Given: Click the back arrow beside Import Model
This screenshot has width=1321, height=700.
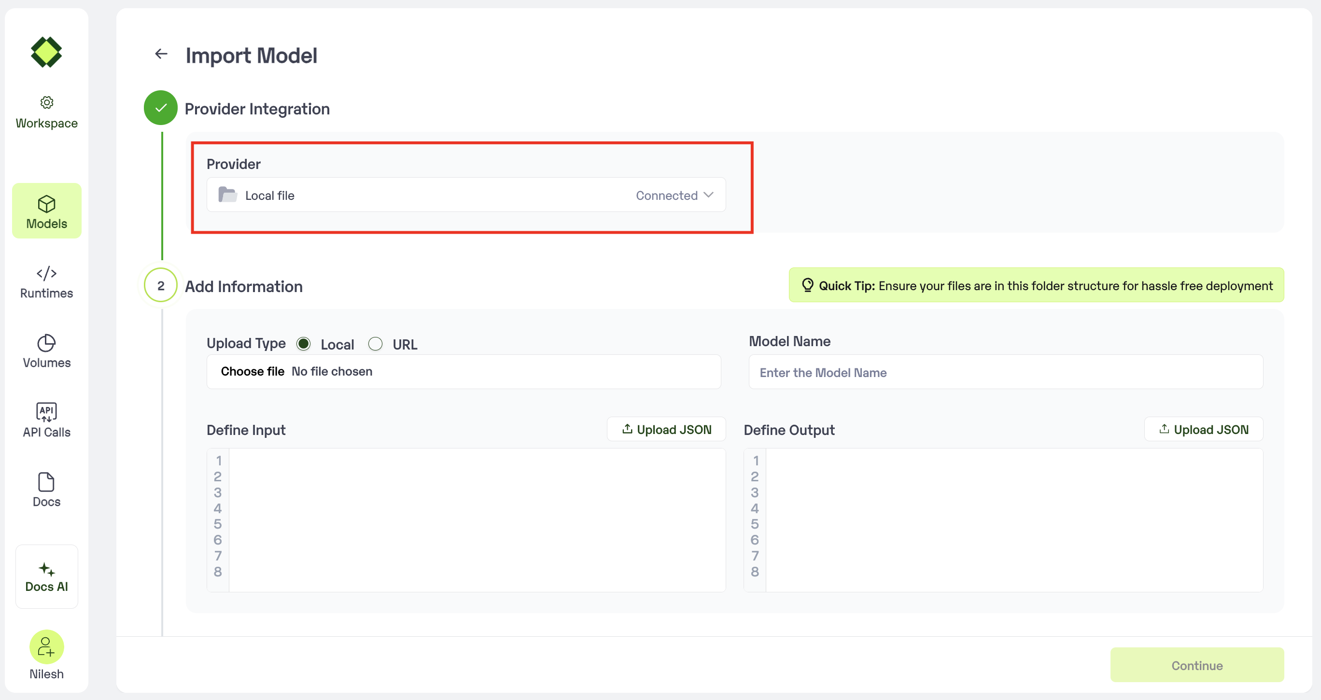Looking at the screenshot, I should pos(161,54).
